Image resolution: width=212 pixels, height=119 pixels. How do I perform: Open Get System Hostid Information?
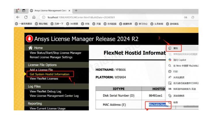pyautogui.click(x=49, y=74)
